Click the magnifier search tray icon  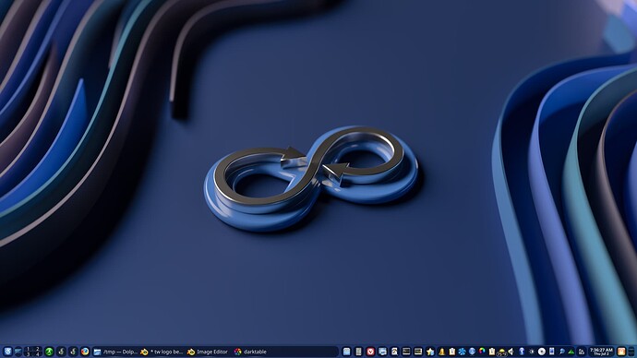[561, 352]
